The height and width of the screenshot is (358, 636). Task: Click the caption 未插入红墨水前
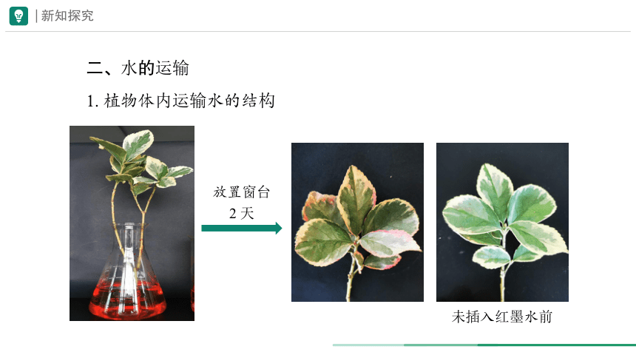(x=502, y=317)
